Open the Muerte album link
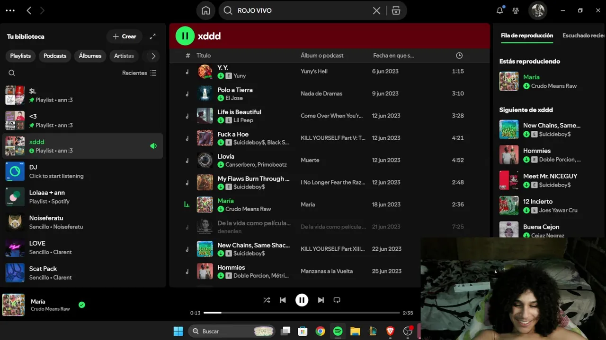This screenshot has height=340, width=606. (310, 160)
